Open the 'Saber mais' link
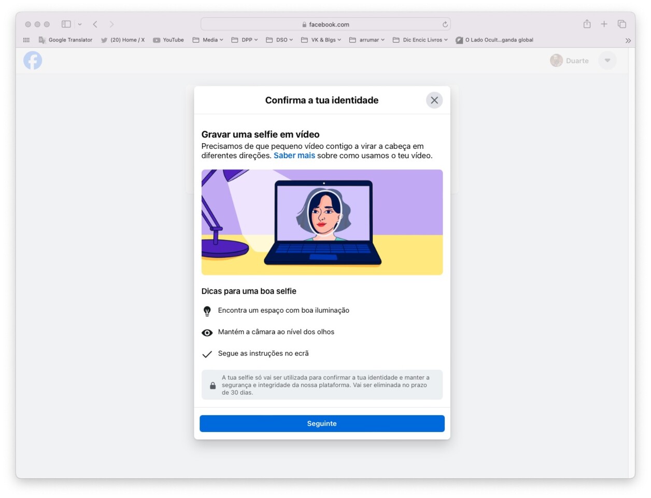651x498 pixels. pyautogui.click(x=294, y=155)
